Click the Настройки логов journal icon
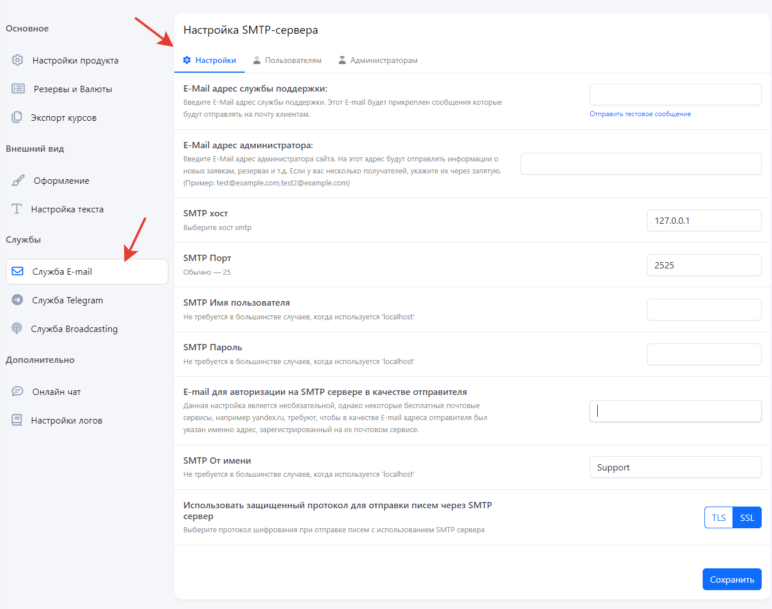The width and height of the screenshot is (772, 609). tap(17, 420)
